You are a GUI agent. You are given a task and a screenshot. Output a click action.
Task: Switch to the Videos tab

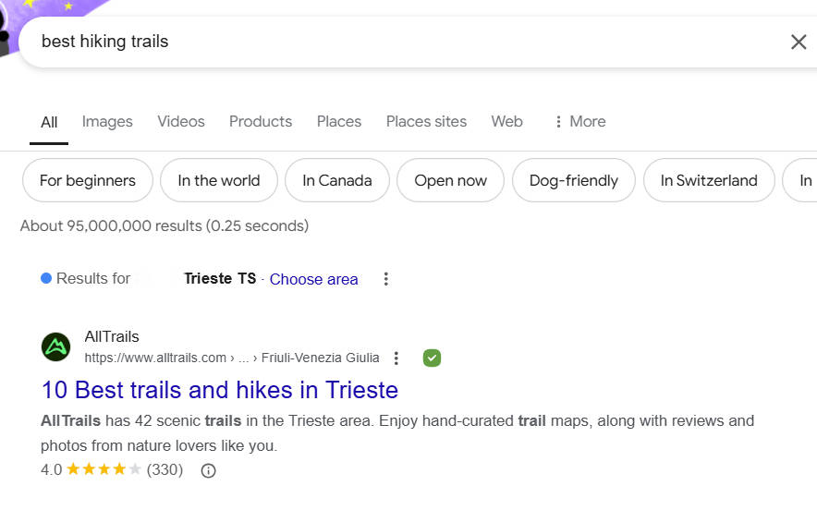click(x=181, y=121)
